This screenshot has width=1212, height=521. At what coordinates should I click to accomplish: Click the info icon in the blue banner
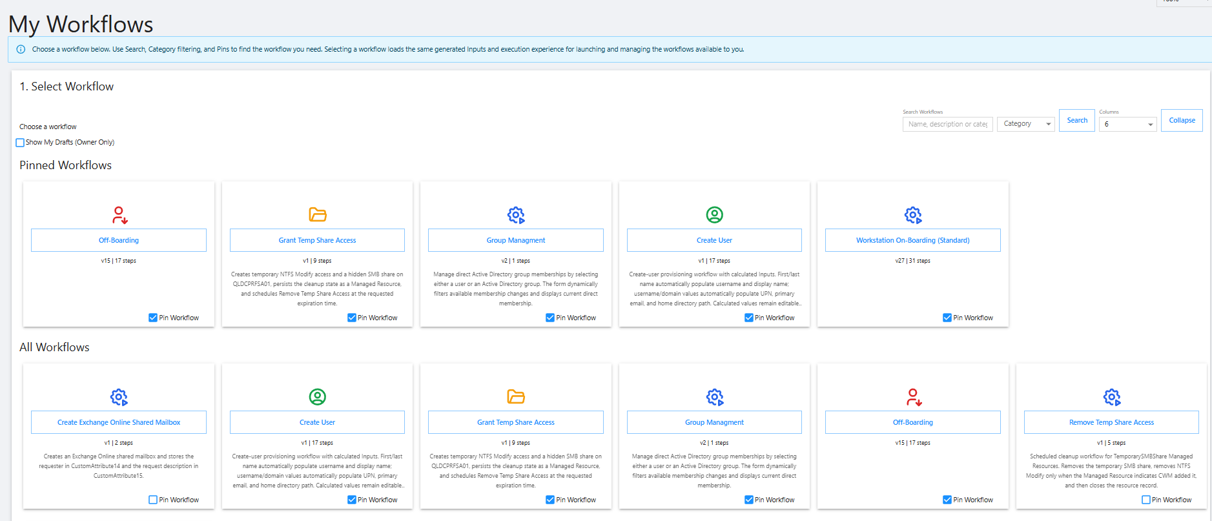click(21, 49)
